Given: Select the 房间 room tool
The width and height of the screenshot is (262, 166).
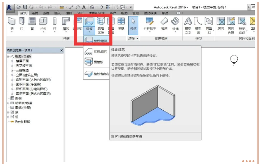Looking at the screenshot, I should click(x=221, y=21).
